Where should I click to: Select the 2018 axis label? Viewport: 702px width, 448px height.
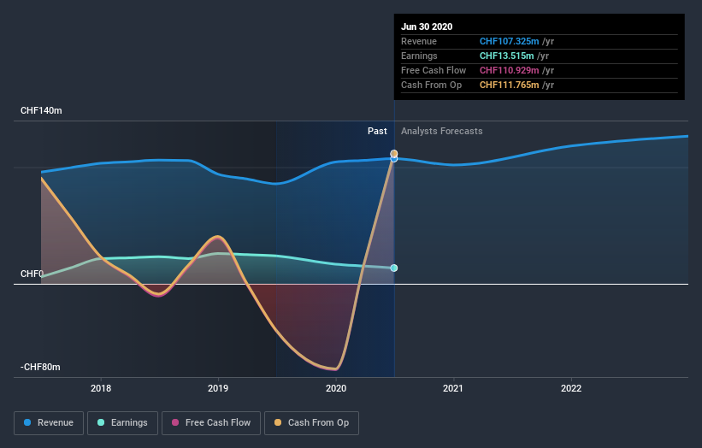click(x=101, y=388)
